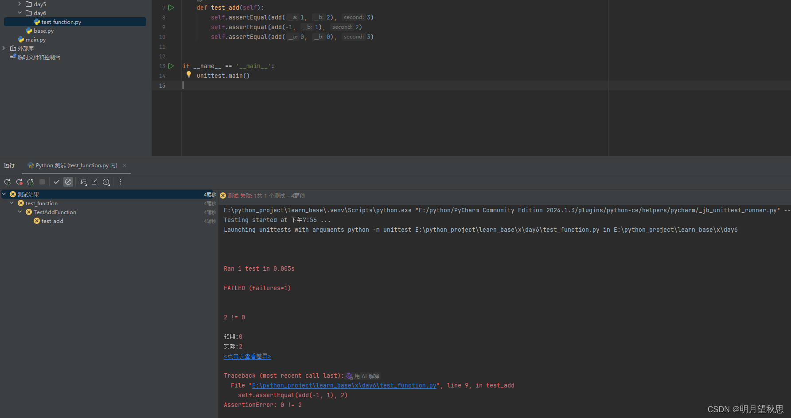Collapse the day6 folder
This screenshot has width=791, height=418.
(x=19, y=13)
